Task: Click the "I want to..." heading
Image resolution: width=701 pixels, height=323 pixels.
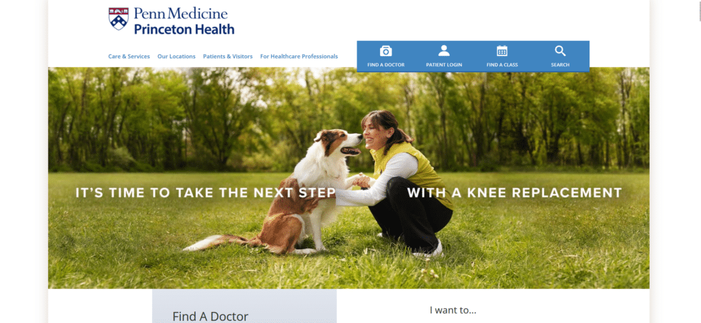Action: (453, 311)
